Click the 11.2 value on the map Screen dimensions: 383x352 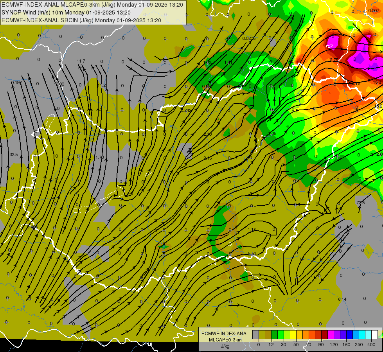tap(102, 85)
